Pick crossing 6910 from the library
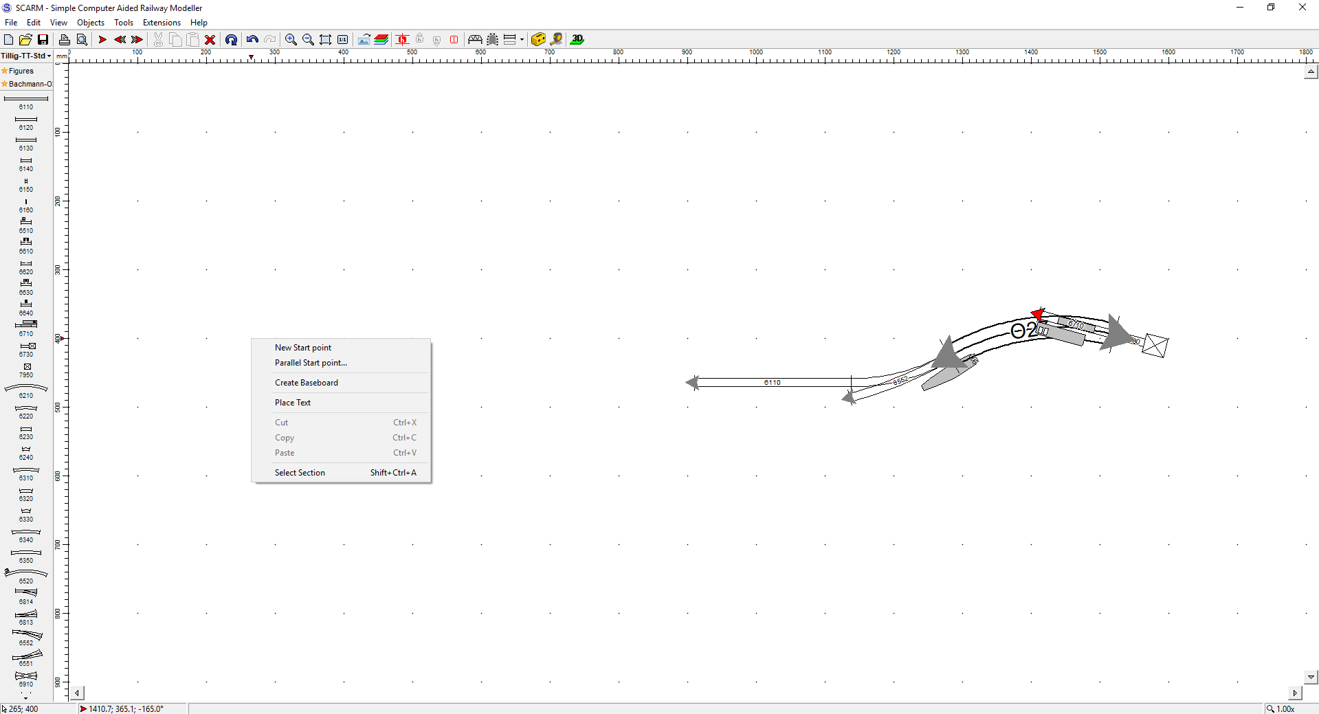Image resolution: width=1319 pixels, height=714 pixels. pyautogui.click(x=26, y=679)
